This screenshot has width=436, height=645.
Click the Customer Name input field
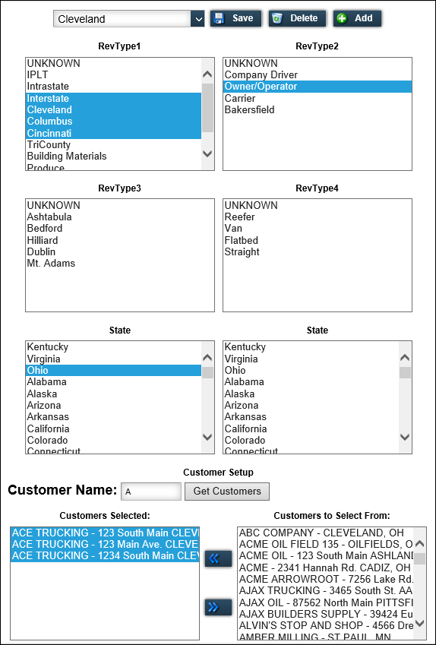pos(151,491)
